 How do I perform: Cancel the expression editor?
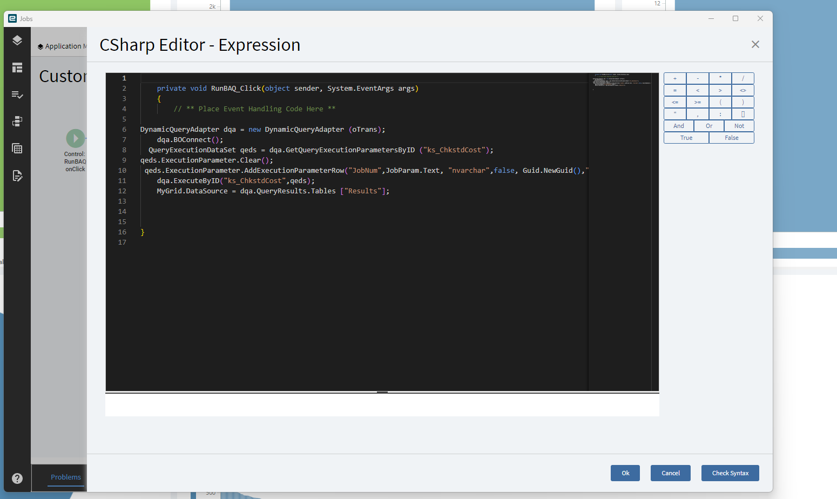coord(671,473)
